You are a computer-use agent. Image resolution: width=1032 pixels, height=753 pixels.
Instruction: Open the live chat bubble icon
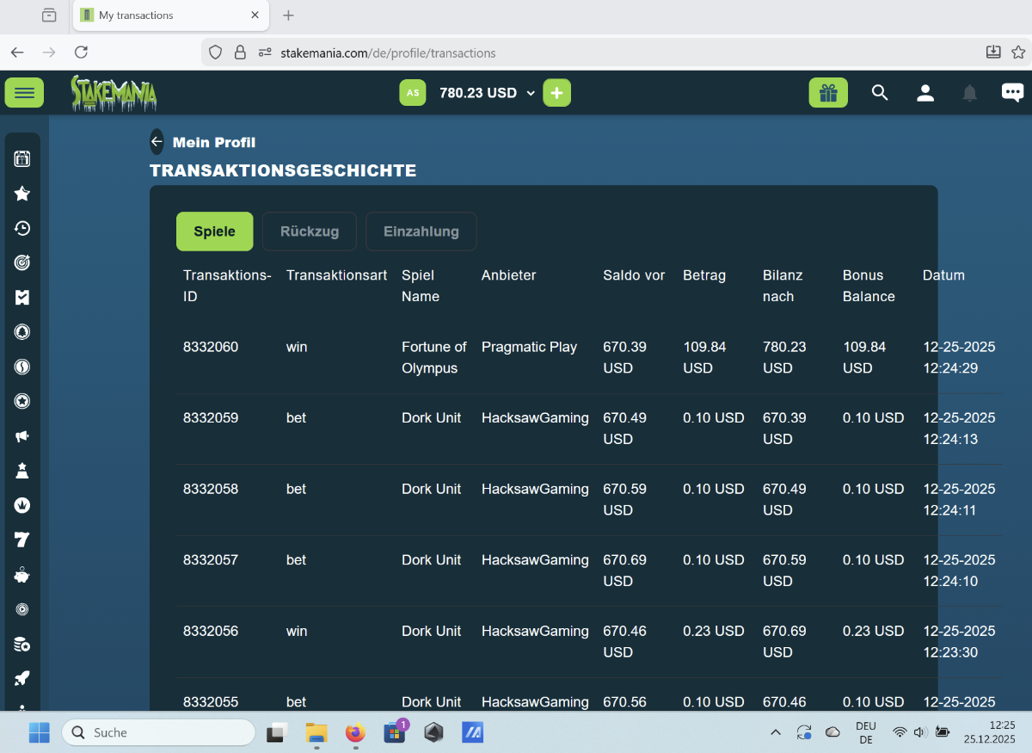tap(1012, 93)
